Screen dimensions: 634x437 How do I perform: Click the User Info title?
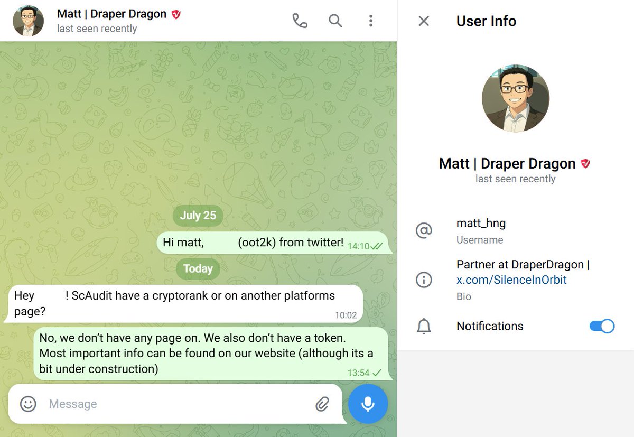pyautogui.click(x=486, y=21)
